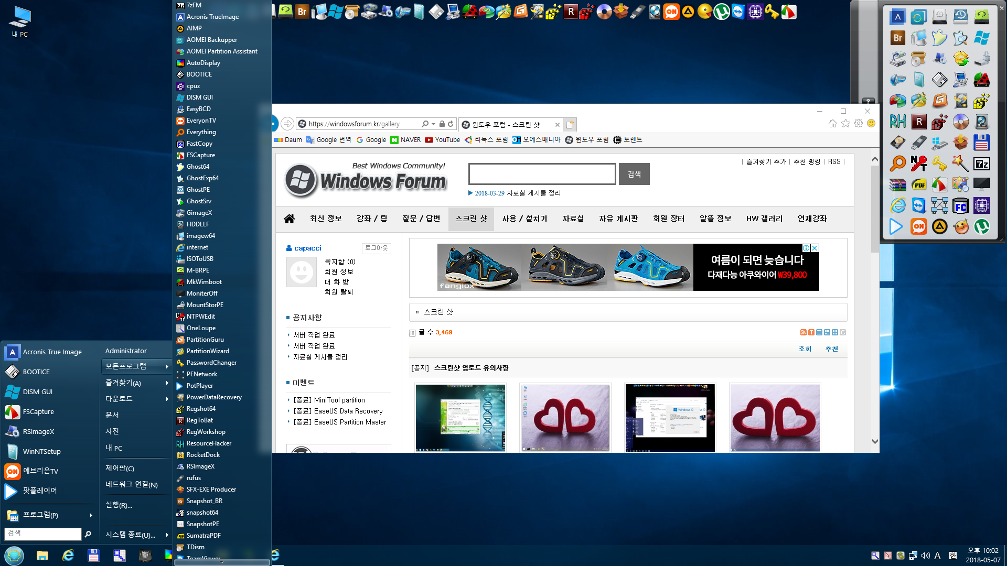The width and height of the screenshot is (1007, 566).
Task: Open blue floppy disk icon in launcher panel
Action: pyautogui.click(x=981, y=143)
